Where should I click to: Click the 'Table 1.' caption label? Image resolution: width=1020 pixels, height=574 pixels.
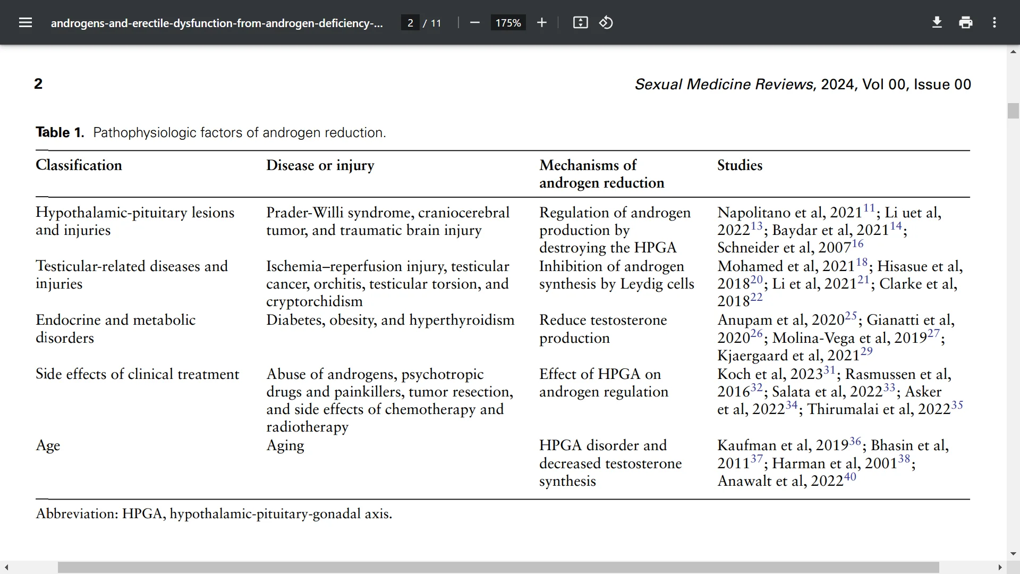tap(59, 132)
